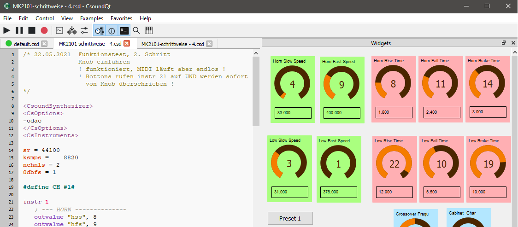518x227 pixels.
Task: Click the 'outvalue "hss", 8' line
Action: point(65,217)
